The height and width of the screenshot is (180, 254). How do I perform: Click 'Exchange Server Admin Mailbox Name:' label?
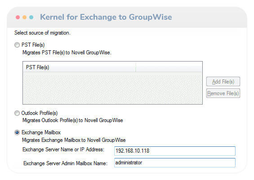(x=65, y=163)
